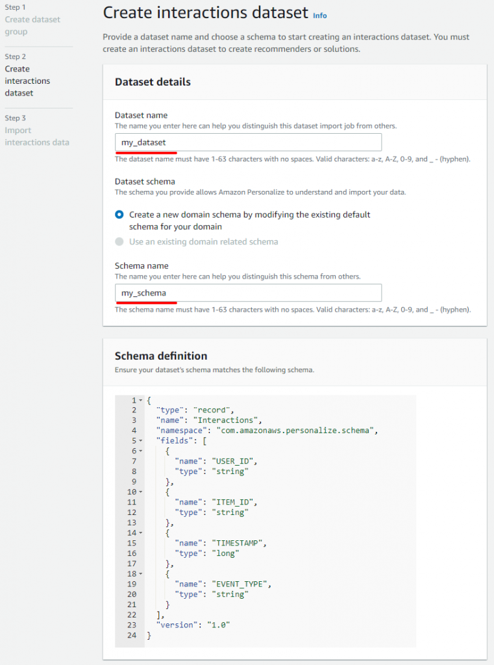Select use an existing domain related schema
494x665 pixels.
click(119, 242)
